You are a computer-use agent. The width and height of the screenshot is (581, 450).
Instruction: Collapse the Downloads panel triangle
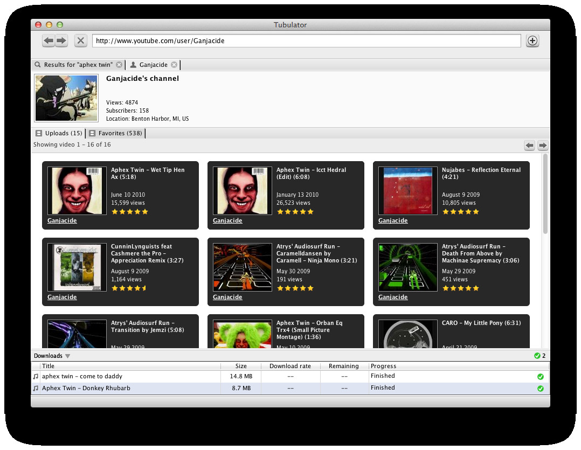[67, 356]
